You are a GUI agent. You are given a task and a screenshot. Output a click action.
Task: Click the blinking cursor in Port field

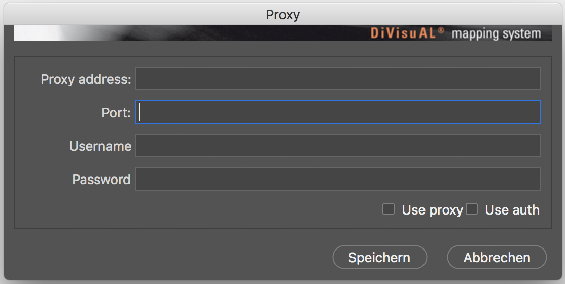pos(140,113)
